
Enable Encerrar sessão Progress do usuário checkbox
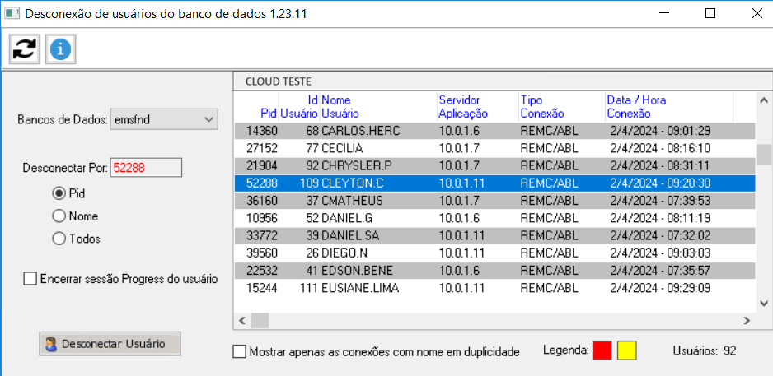(30, 279)
